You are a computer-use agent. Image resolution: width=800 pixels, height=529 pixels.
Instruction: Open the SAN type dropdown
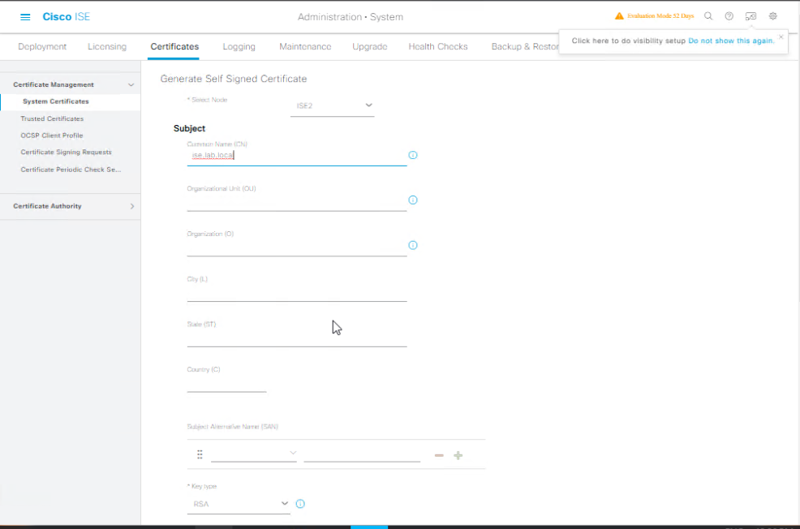[254, 453]
